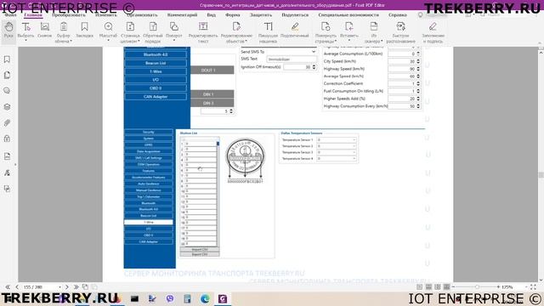Viewport: 544px width, 306px height.
Task: Switch to the Вид tab
Action: (212, 15)
